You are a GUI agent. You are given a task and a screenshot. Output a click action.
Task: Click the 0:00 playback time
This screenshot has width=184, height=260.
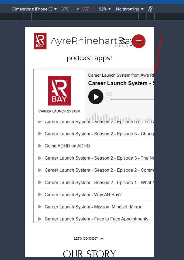[109, 94]
